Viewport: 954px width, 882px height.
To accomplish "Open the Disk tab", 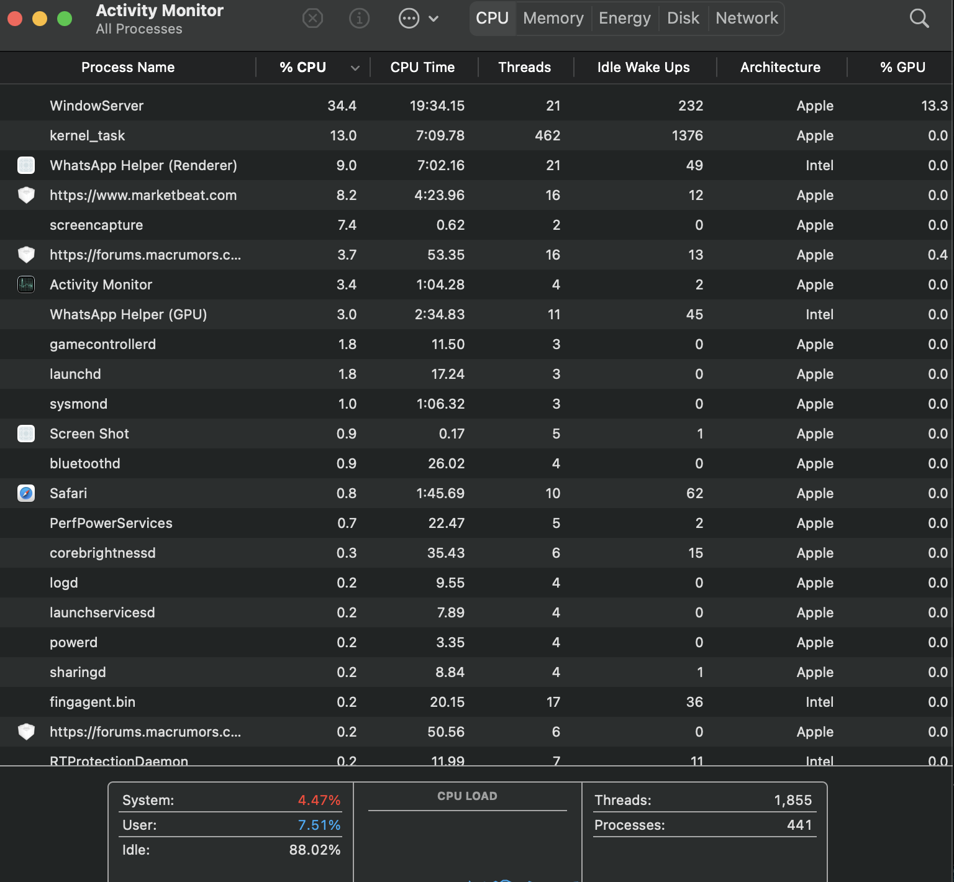I will coord(683,19).
